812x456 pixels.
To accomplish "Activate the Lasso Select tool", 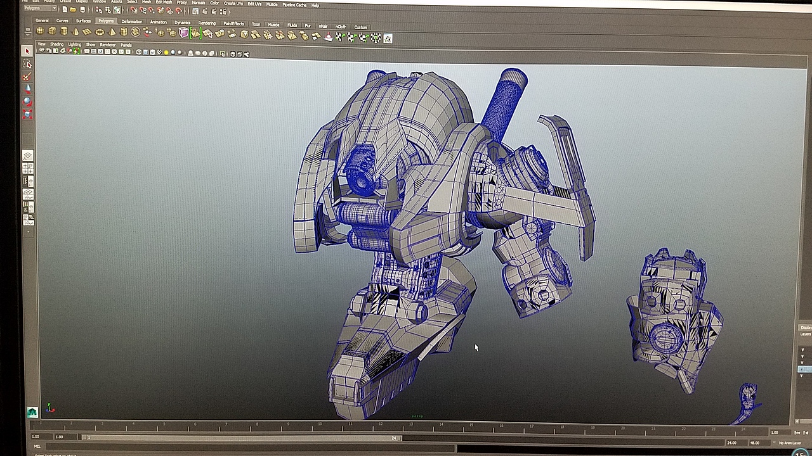I will (27, 64).
